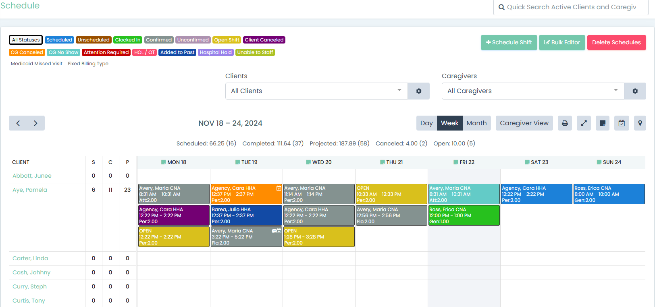The width and height of the screenshot is (655, 307).
Task: Expand schedule to fullscreen with arrows icon
Action: [x=584, y=123]
